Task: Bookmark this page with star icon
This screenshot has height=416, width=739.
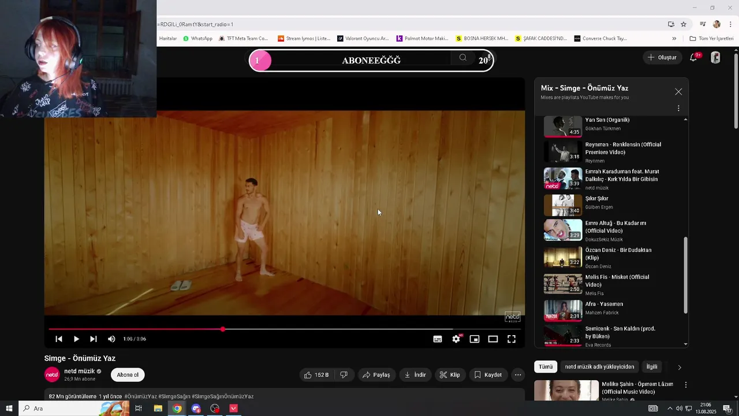Action: [x=684, y=24]
